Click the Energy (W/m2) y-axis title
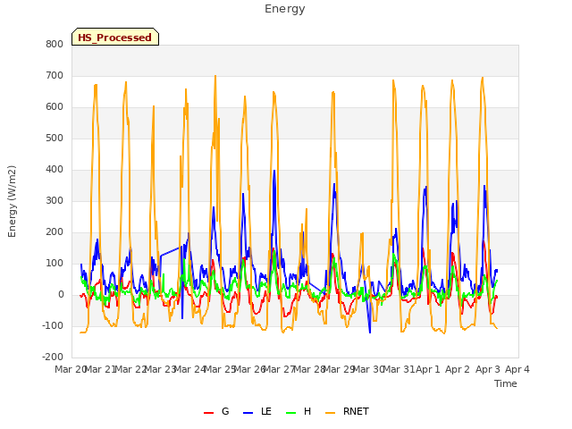572x429 pixels. pos(12,201)
